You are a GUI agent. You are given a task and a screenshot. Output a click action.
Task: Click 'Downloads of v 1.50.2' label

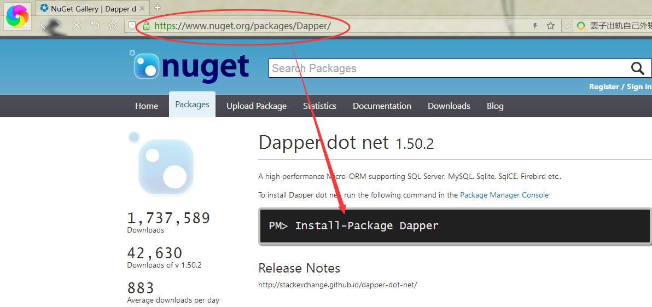(164, 265)
